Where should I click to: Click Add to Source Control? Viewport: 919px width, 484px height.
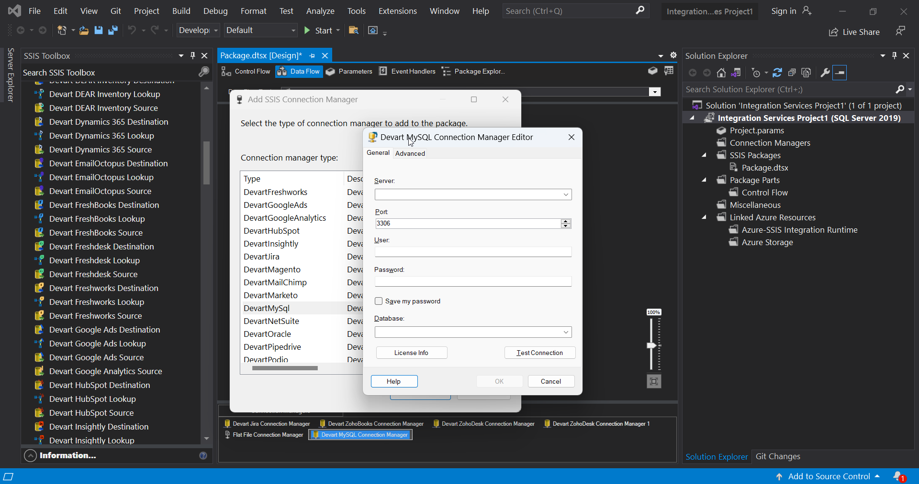[x=829, y=476]
